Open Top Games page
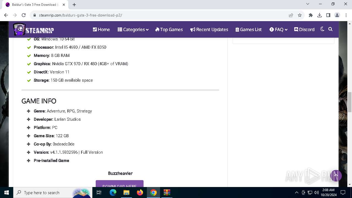Screen dimensions: 352x198 (169, 29)
